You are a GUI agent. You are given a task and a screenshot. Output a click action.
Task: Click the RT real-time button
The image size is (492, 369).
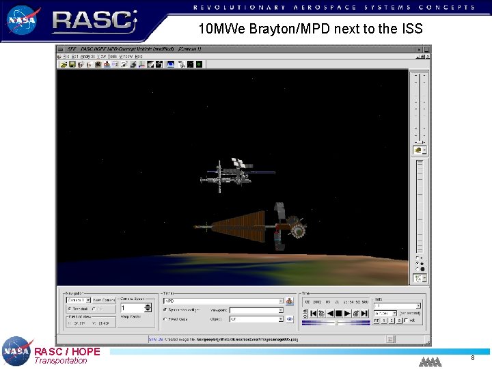tap(377, 320)
